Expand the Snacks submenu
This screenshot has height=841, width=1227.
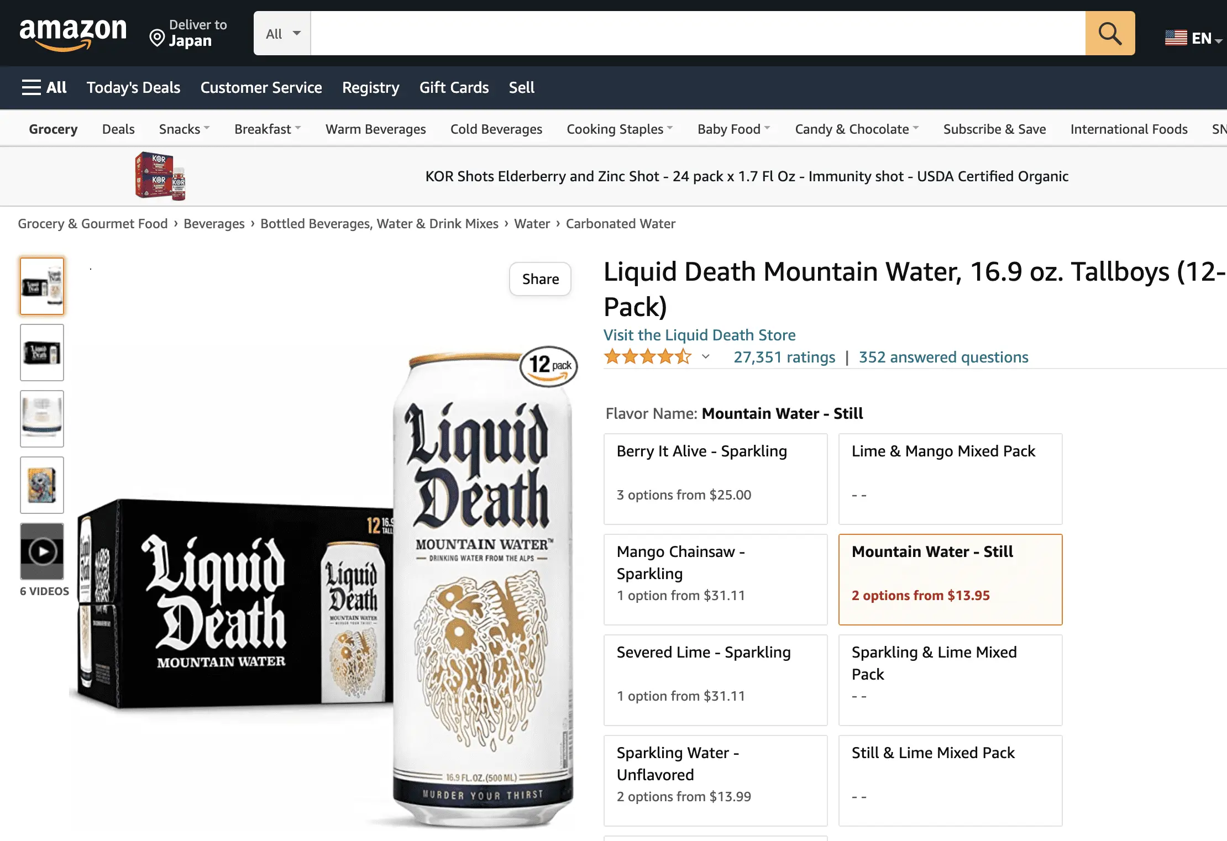point(184,129)
